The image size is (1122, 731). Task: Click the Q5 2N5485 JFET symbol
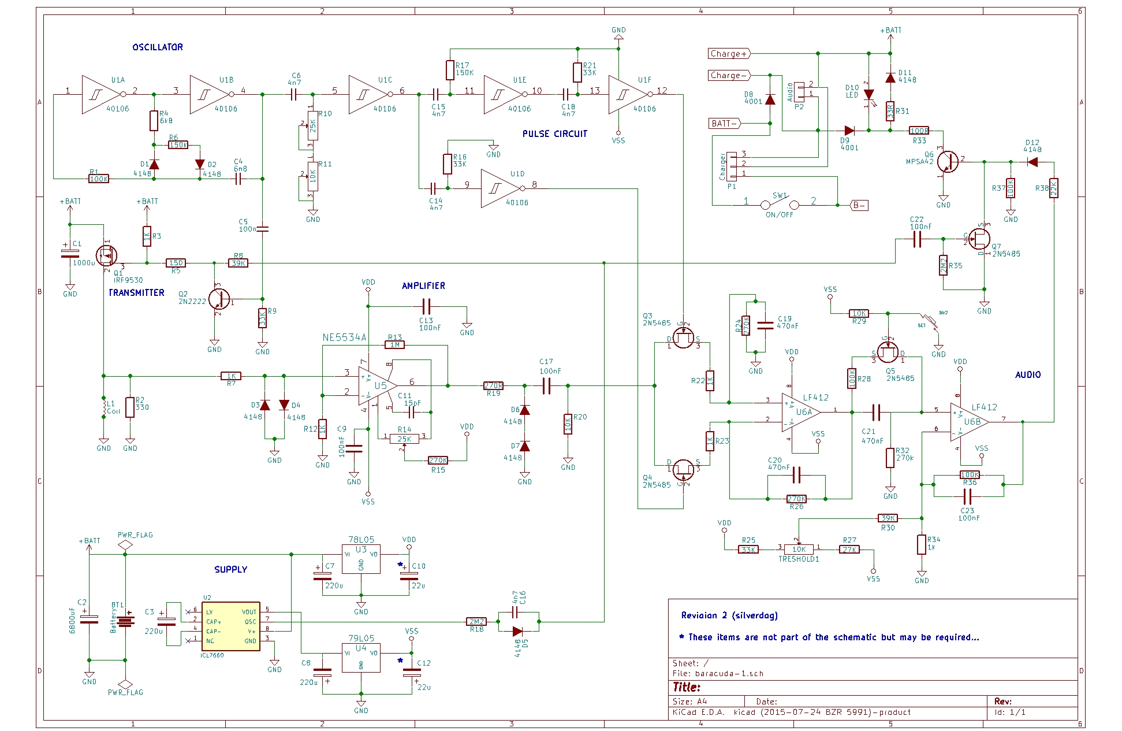click(888, 352)
